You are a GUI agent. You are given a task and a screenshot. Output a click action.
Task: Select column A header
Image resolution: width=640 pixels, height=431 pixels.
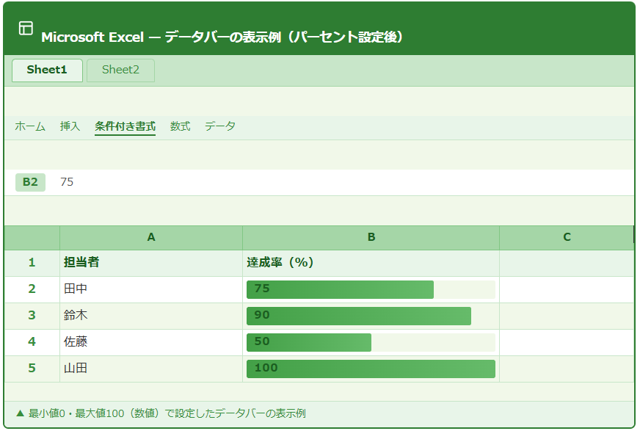(151, 237)
